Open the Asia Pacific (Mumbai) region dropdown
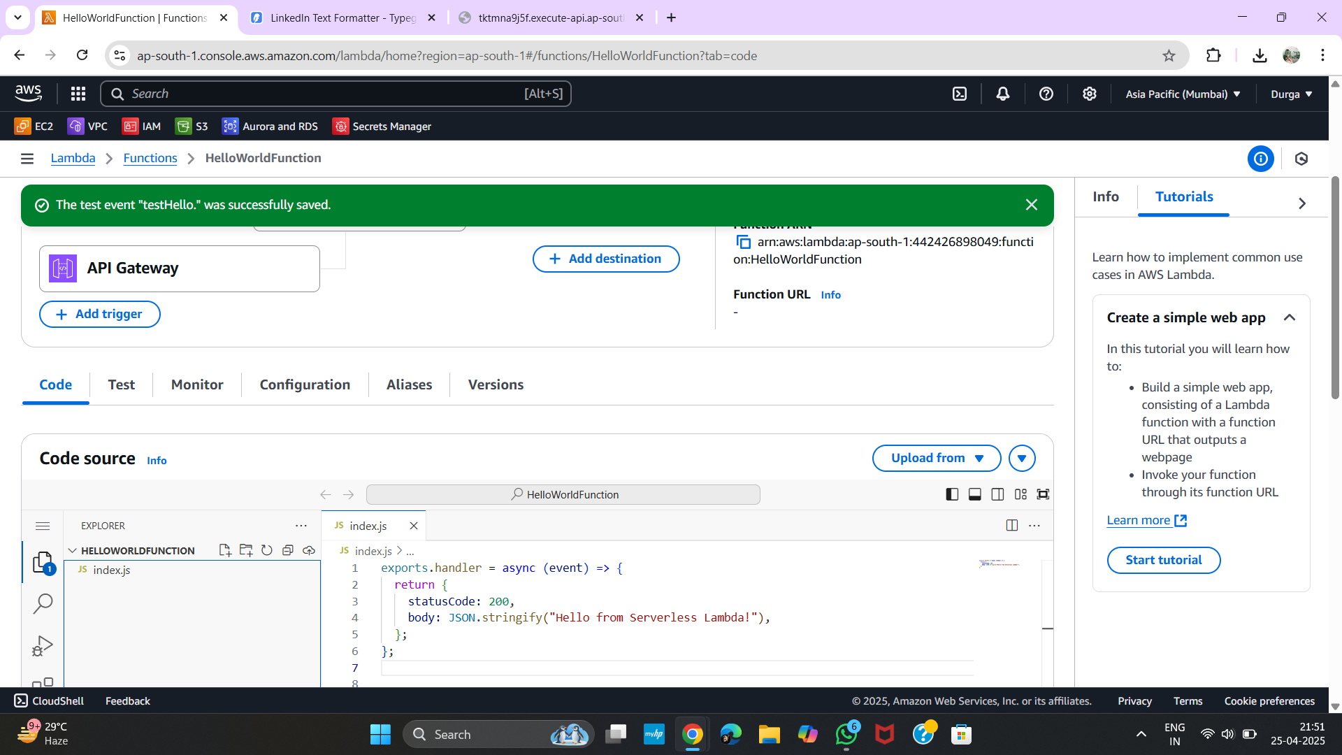 click(1183, 94)
